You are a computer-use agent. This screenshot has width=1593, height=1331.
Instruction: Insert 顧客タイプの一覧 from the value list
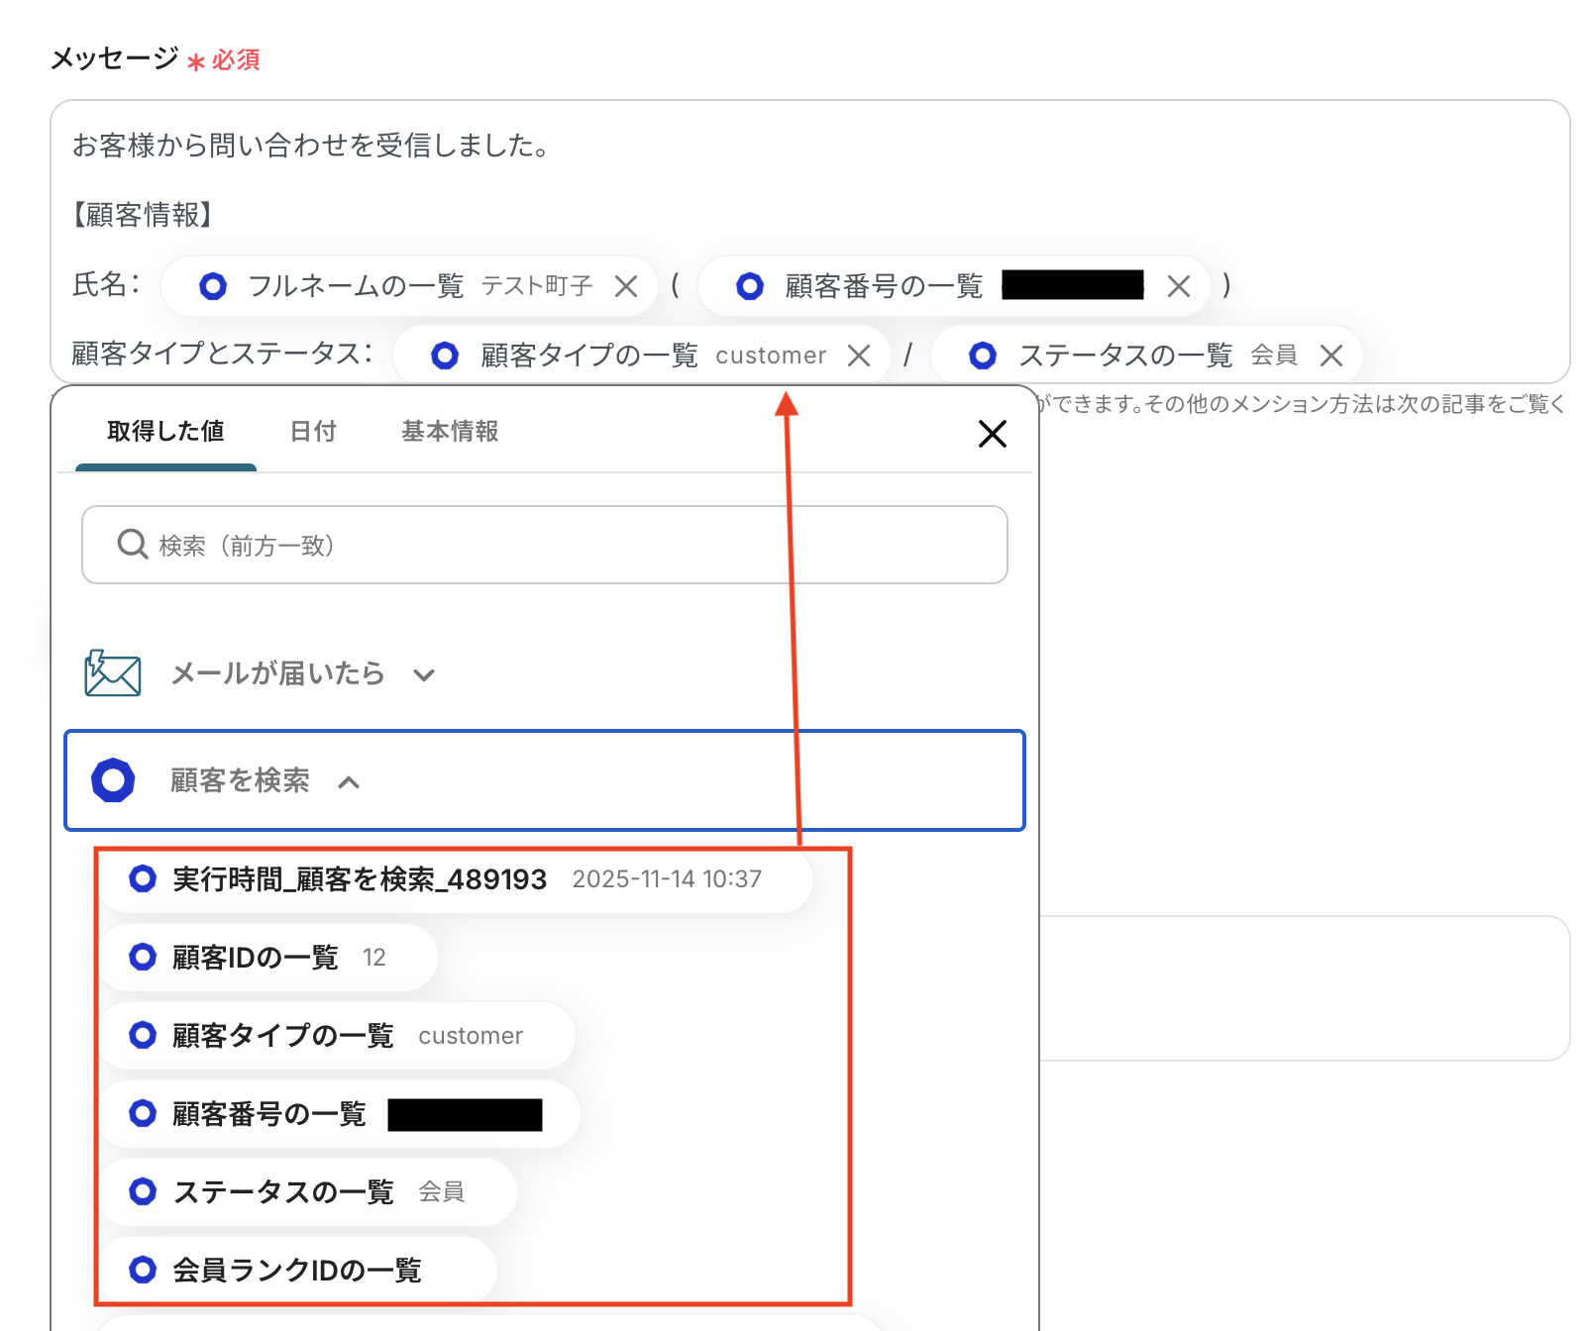coord(337,1036)
